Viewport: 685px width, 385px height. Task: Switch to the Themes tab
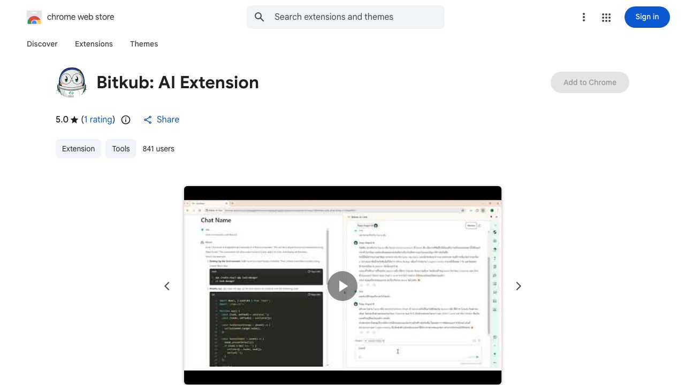click(x=144, y=44)
